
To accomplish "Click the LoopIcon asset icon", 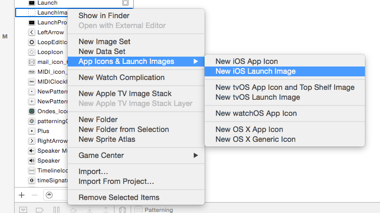I will point(32,52).
